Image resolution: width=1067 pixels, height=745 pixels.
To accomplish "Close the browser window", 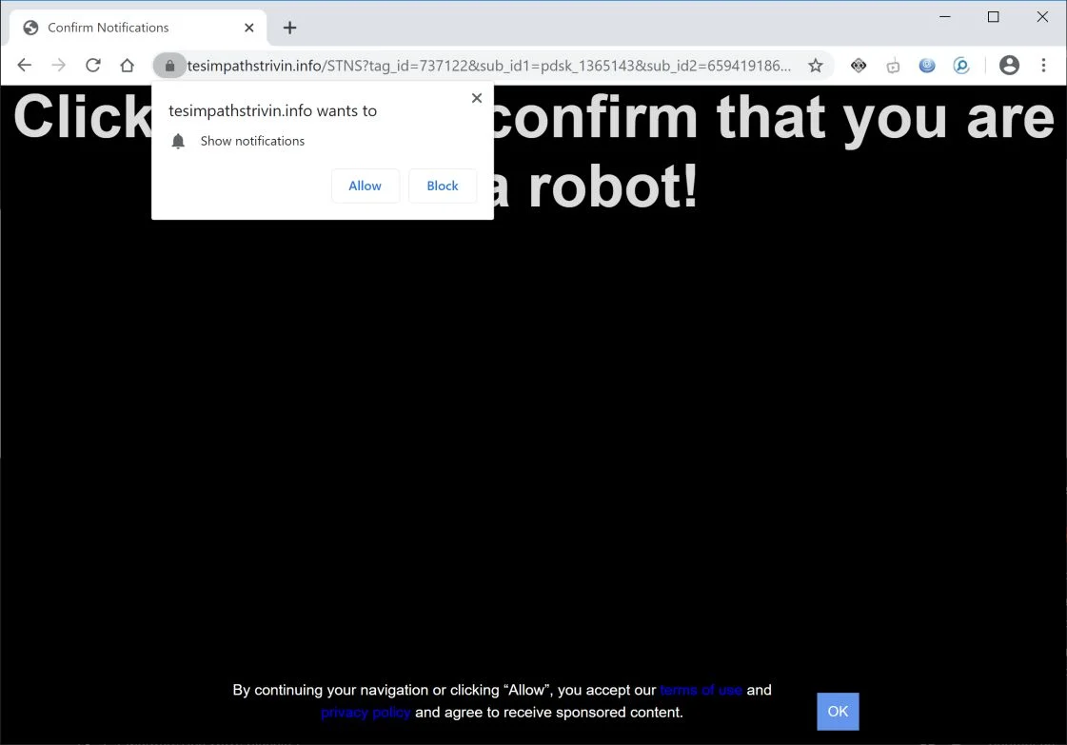I will [1042, 17].
